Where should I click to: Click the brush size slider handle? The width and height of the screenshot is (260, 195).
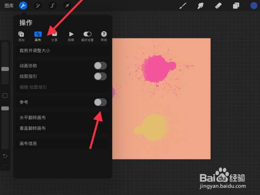(x=5, y=69)
